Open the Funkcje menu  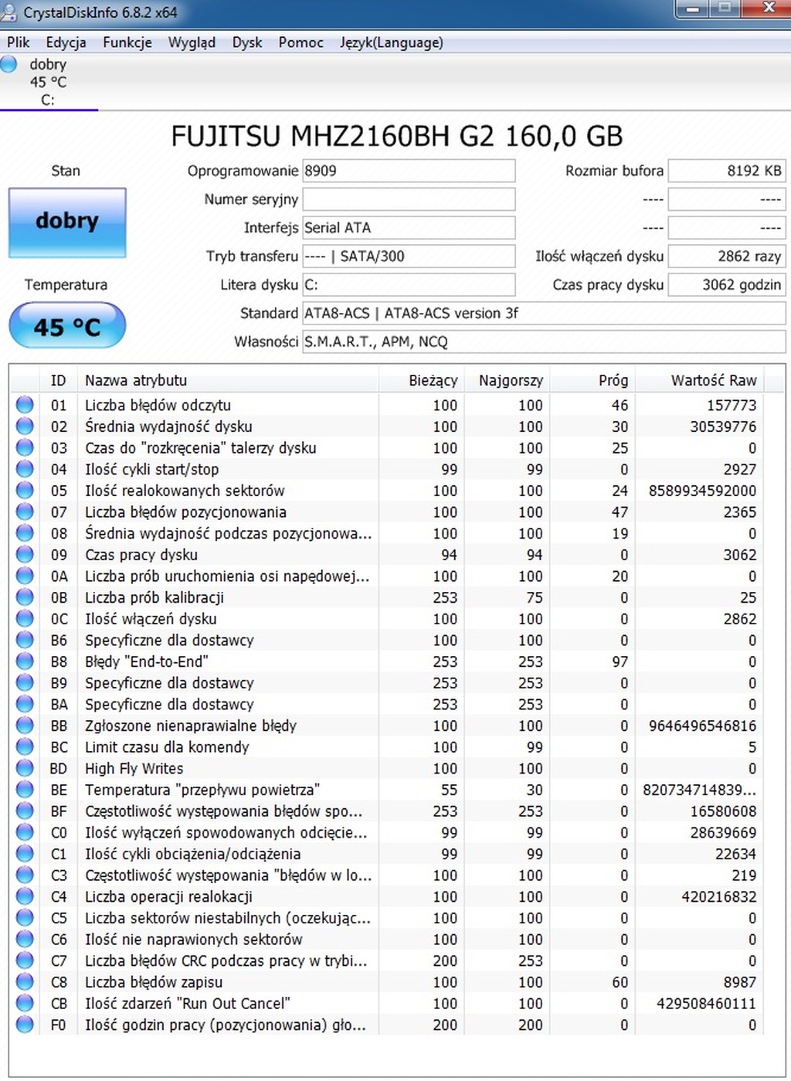click(x=127, y=42)
